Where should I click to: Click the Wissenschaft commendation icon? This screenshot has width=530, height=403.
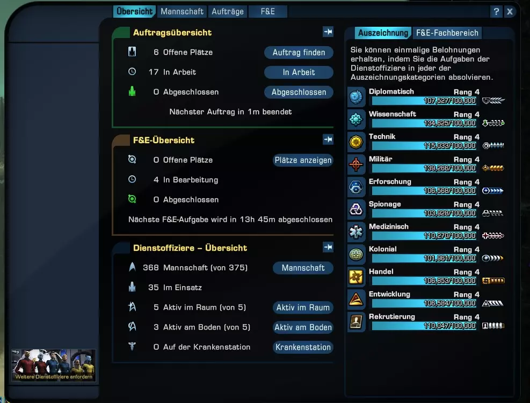pos(356,120)
